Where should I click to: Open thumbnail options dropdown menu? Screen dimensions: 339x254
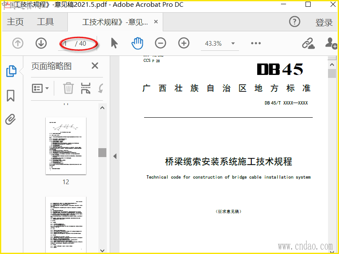point(40,88)
